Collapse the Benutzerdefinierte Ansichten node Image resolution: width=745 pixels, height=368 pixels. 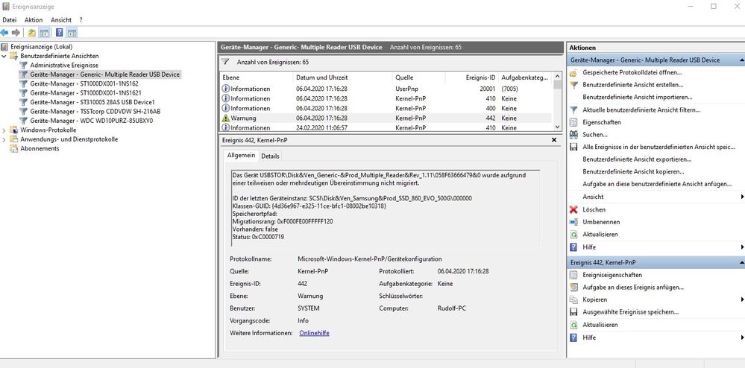coord(5,56)
